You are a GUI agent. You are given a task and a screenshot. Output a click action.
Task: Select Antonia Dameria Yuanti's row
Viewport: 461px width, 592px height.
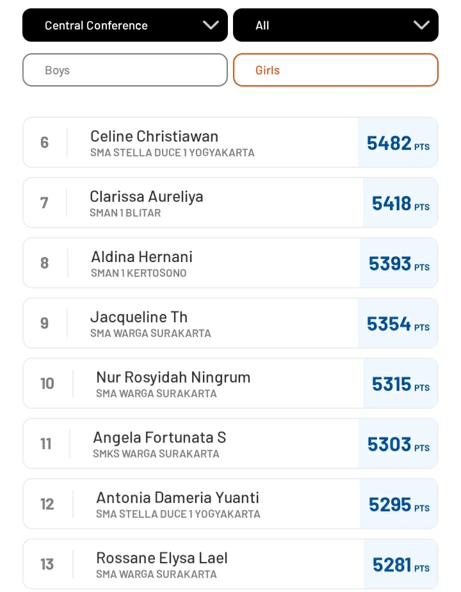[x=230, y=504]
